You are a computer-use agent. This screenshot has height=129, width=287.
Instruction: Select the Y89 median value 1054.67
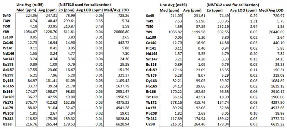30,32
